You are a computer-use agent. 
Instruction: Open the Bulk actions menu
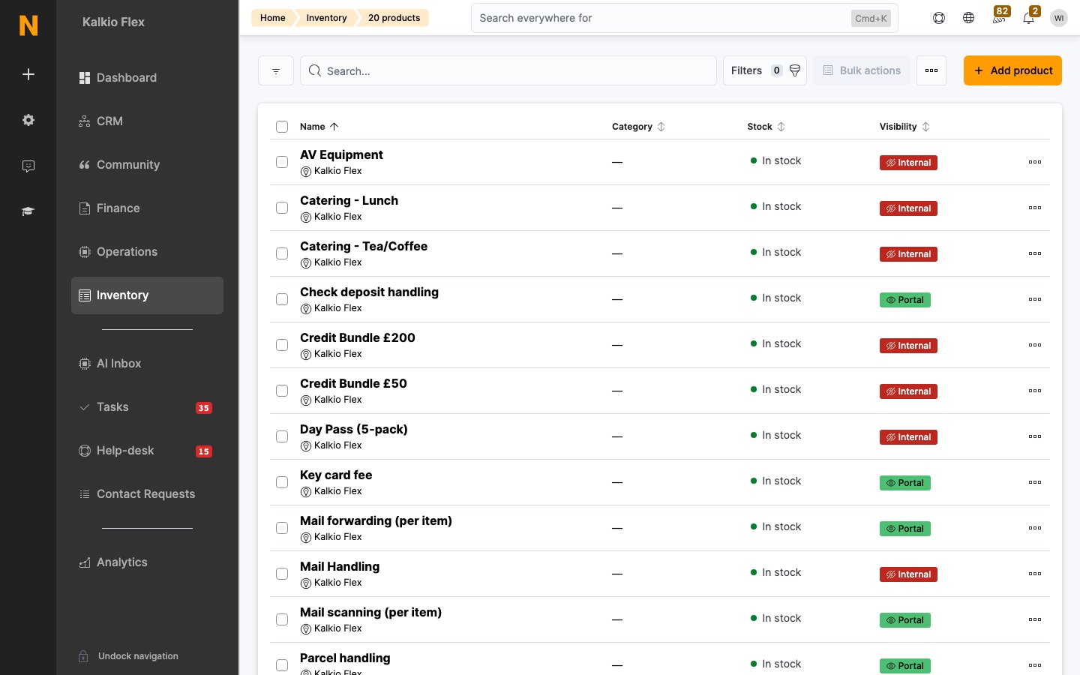click(862, 70)
